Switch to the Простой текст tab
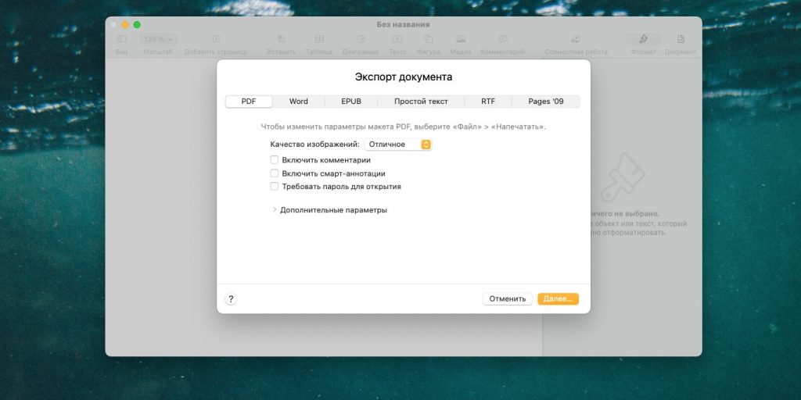 point(421,102)
